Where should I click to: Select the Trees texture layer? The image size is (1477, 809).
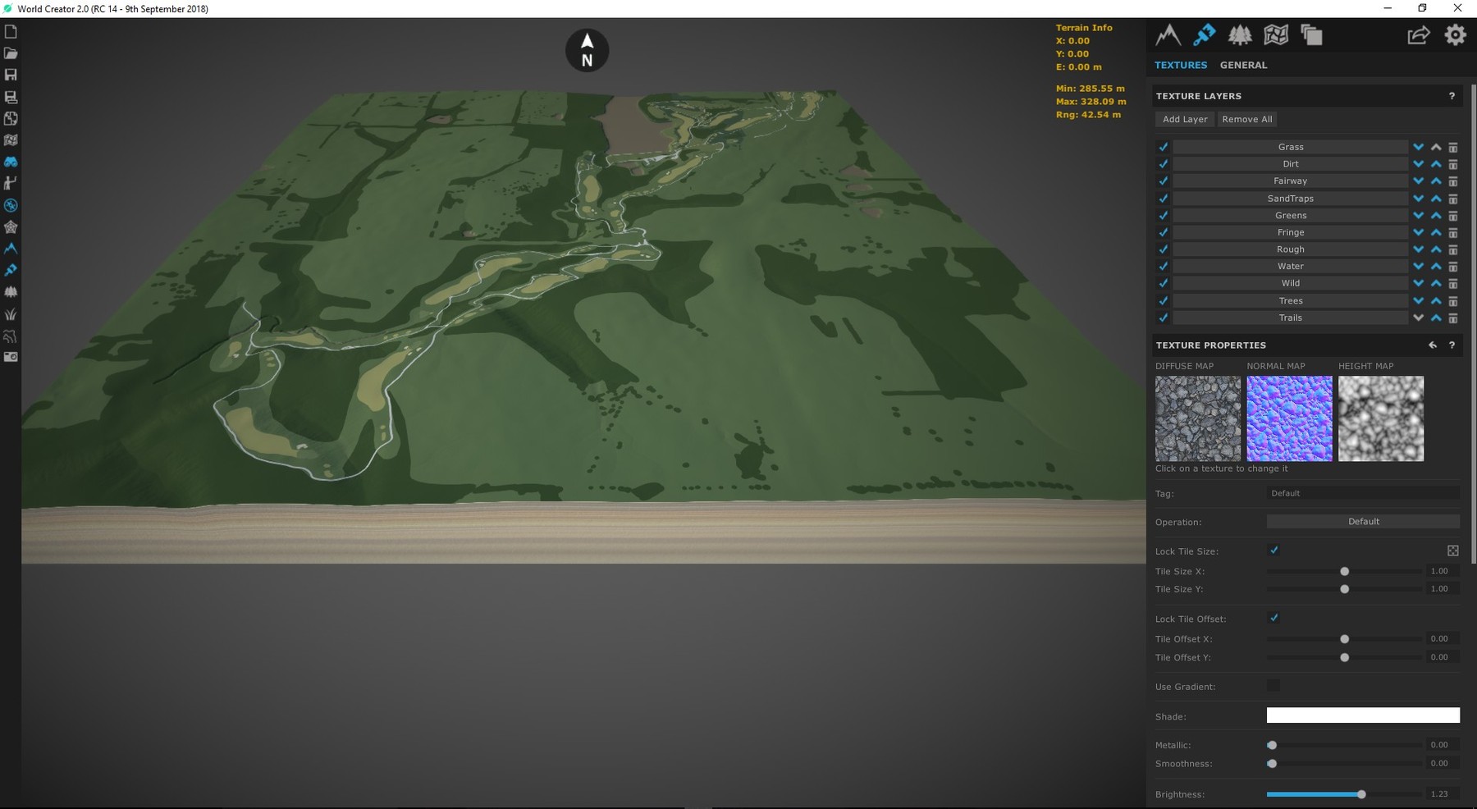coord(1290,300)
